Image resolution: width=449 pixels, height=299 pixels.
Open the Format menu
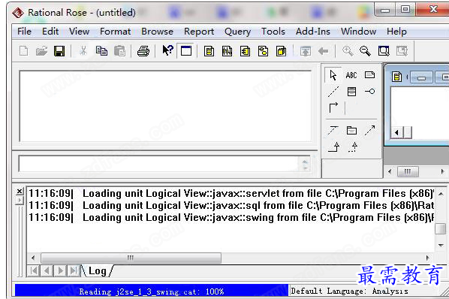(116, 32)
